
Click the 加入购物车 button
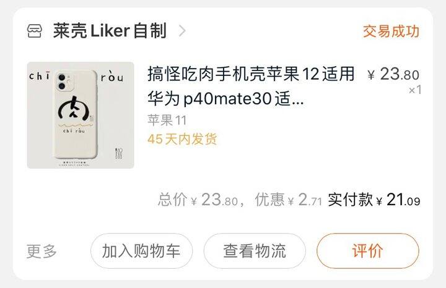[x=141, y=251]
